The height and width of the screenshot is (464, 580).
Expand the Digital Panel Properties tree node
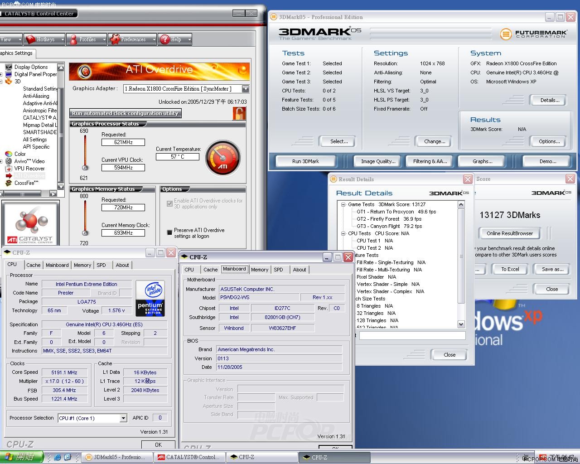click(x=1, y=74)
